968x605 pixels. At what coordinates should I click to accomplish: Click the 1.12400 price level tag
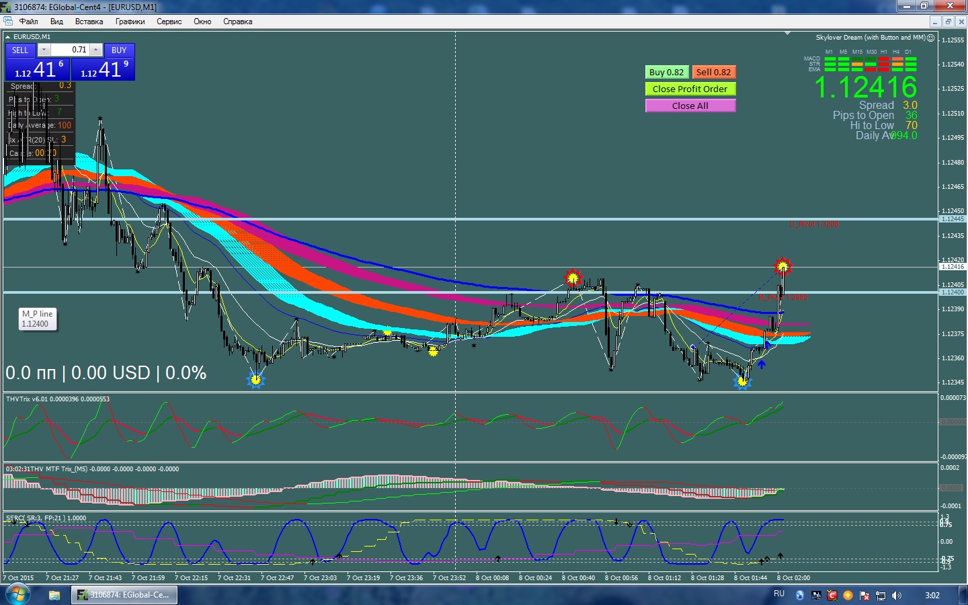953,292
